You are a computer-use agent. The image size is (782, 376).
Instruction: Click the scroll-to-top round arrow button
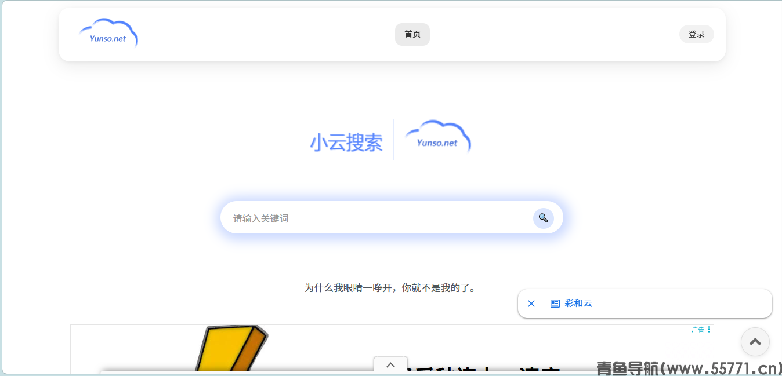tap(755, 342)
